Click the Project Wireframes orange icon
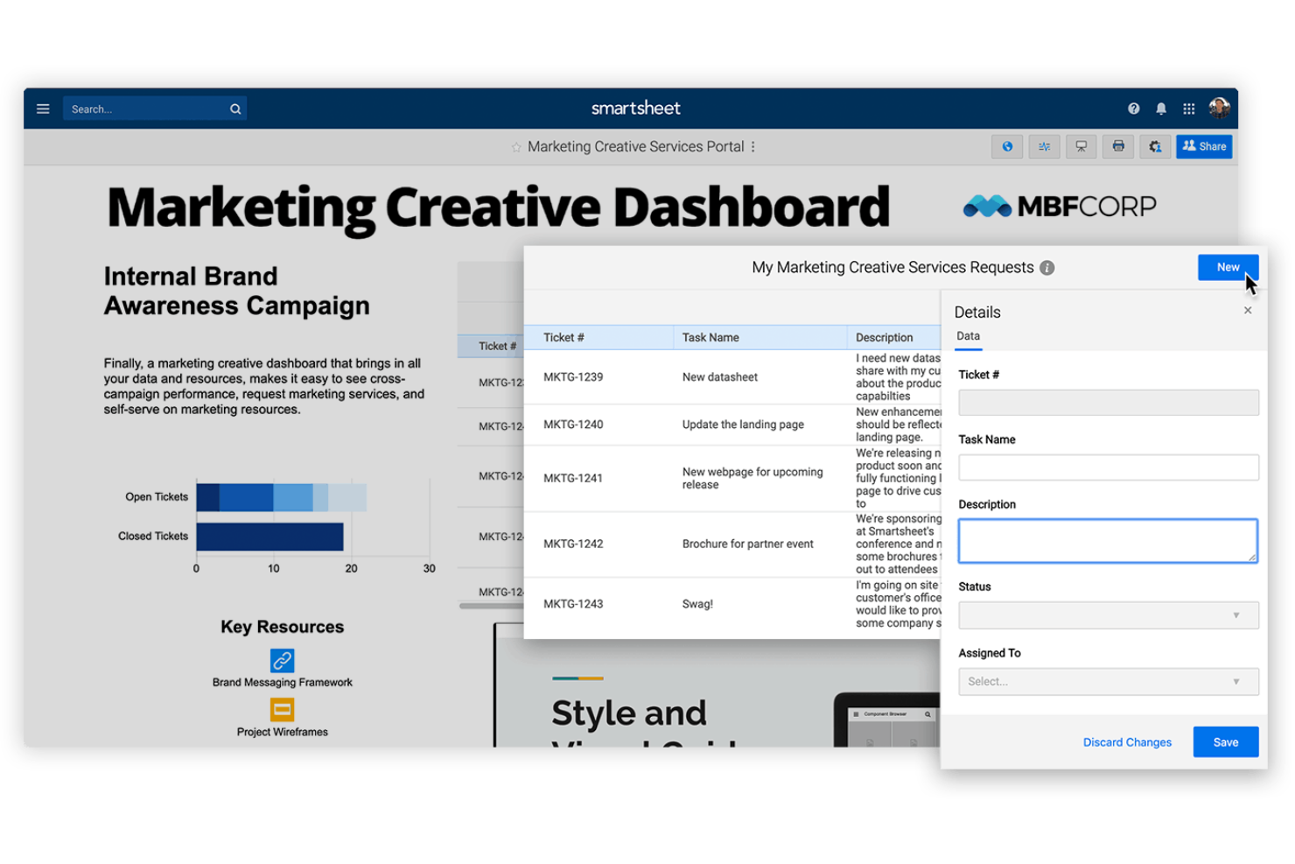 282,709
